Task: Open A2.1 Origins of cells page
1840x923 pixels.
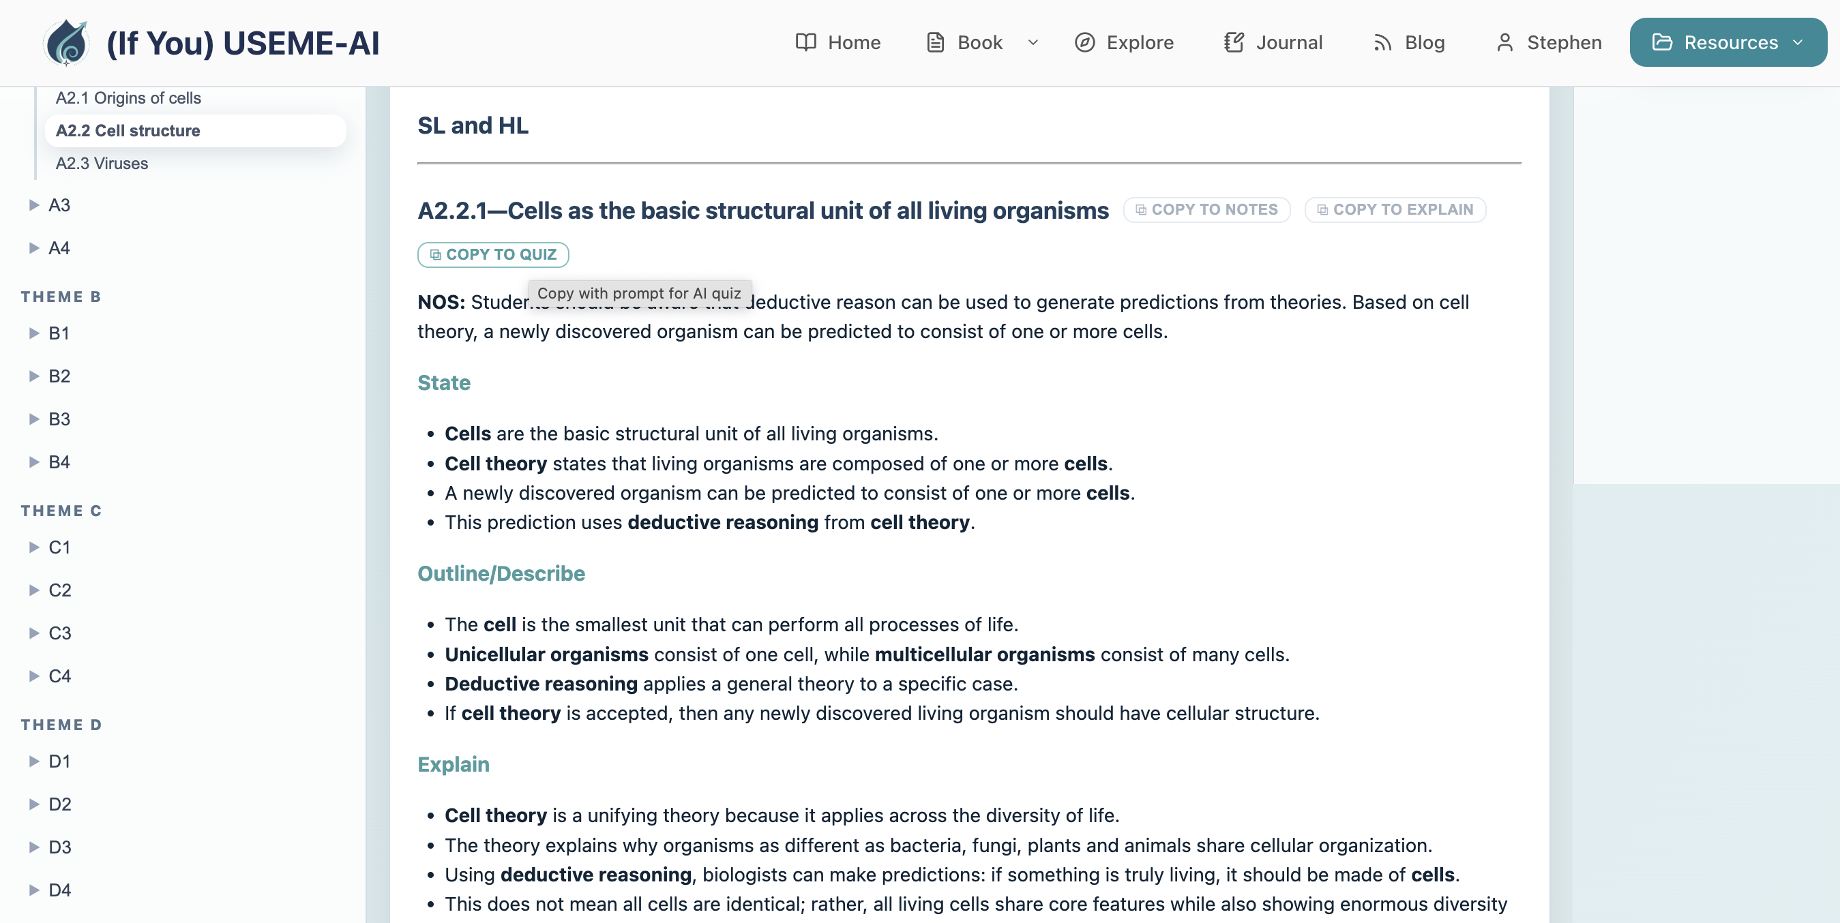Action: pyautogui.click(x=129, y=97)
